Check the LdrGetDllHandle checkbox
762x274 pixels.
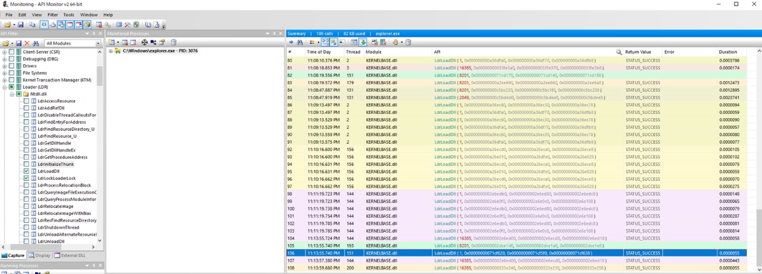26,143
